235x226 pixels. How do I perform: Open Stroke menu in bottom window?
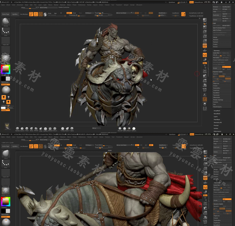tap(101, 137)
